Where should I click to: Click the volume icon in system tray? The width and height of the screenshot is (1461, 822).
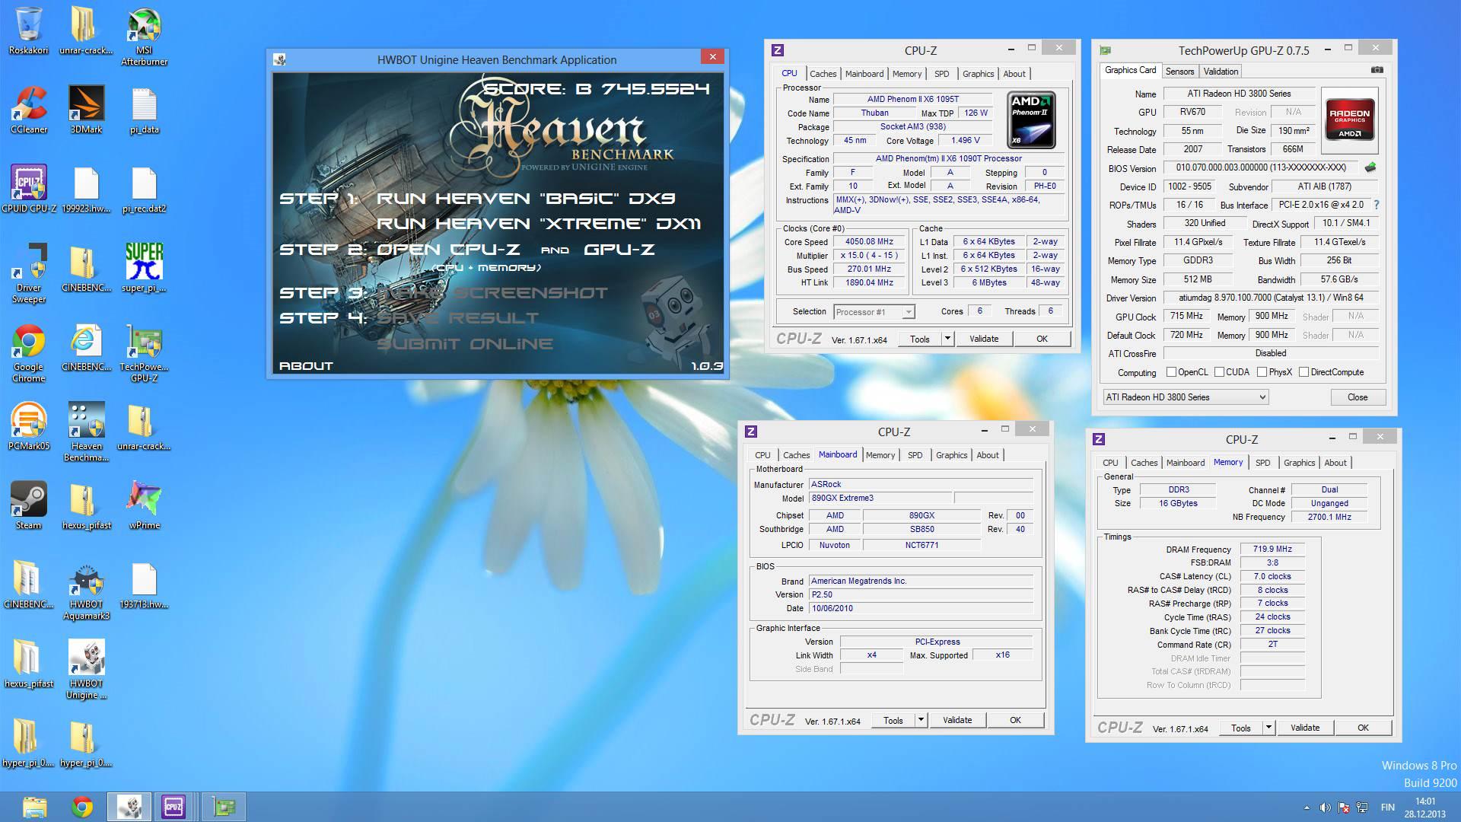1325,808
